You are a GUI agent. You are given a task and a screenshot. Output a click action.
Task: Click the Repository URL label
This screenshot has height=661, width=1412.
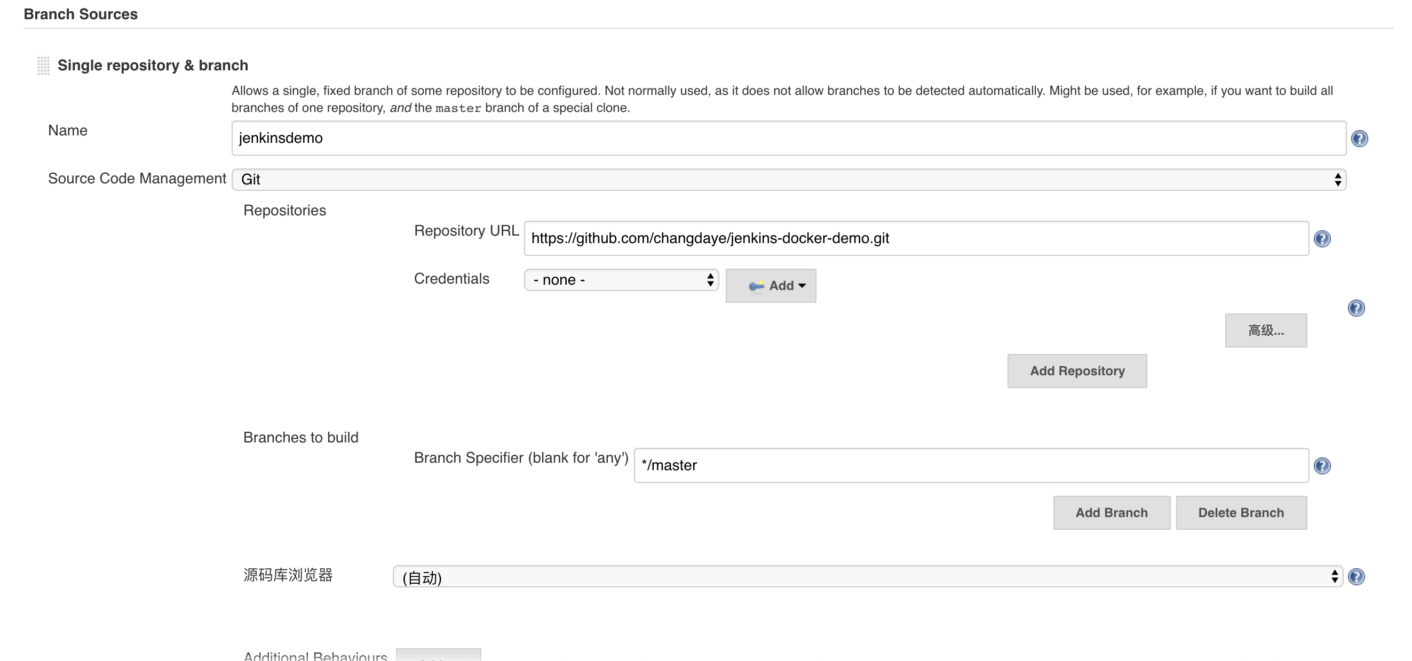coord(466,231)
